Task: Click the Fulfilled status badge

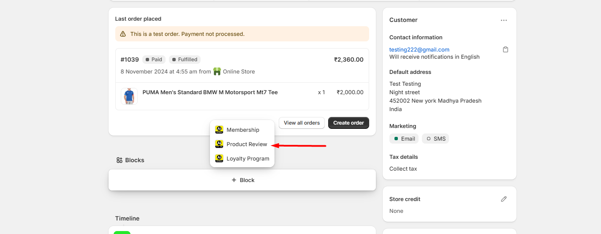Action: click(185, 60)
